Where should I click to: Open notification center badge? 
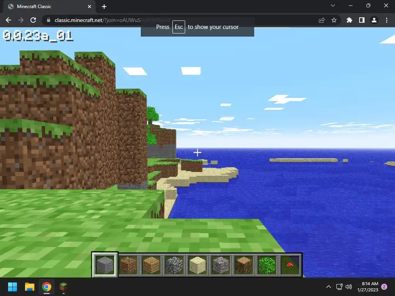(384, 287)
